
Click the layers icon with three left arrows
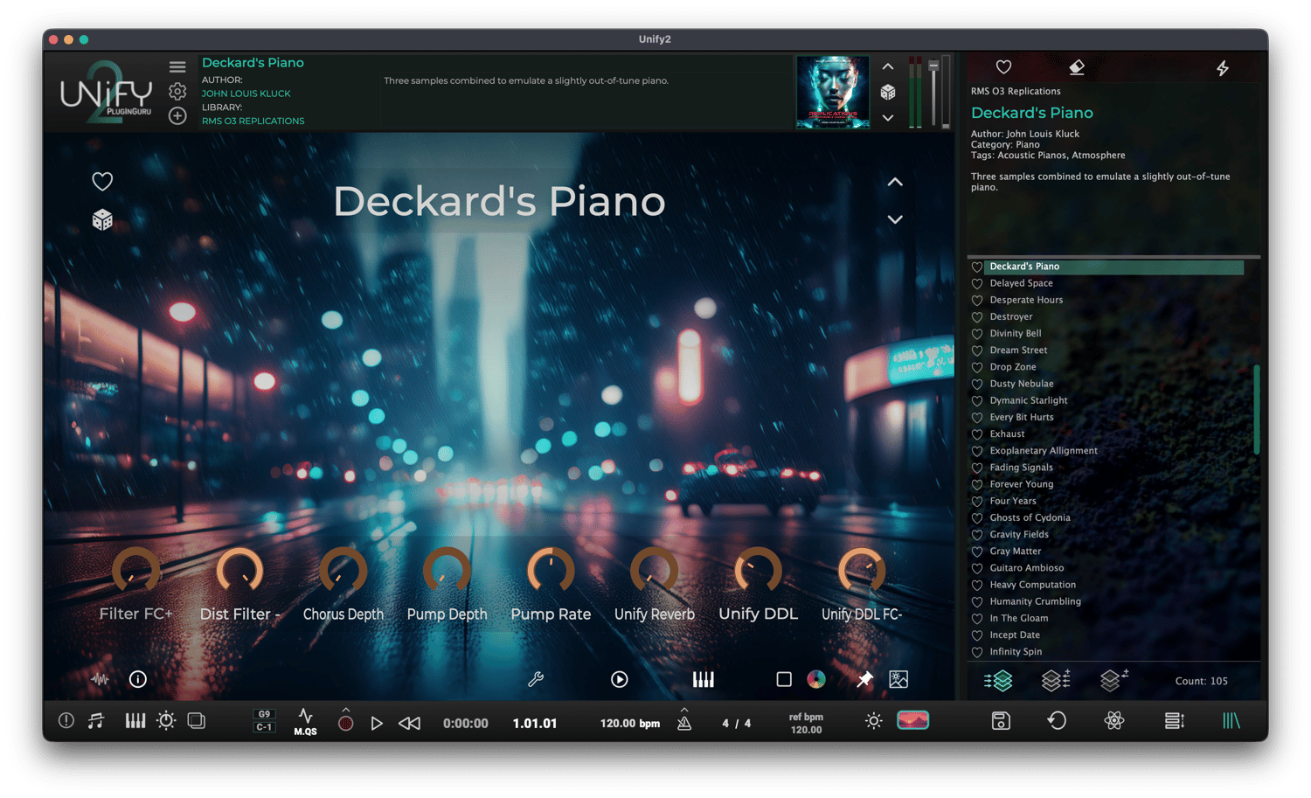[x=1056, y=680]
